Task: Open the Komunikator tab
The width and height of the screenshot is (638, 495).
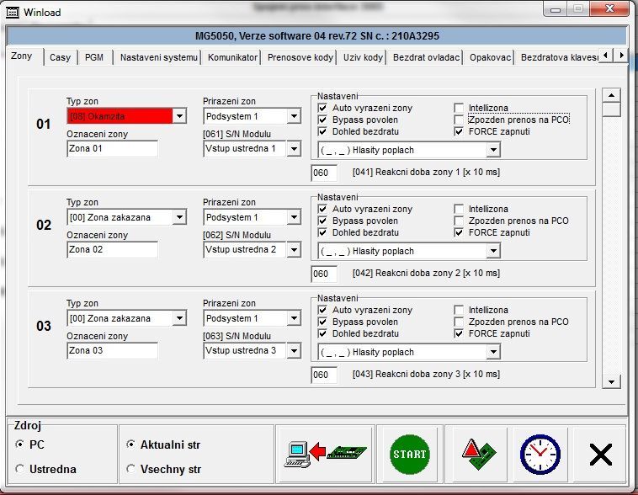Action: tap(232, 57)
